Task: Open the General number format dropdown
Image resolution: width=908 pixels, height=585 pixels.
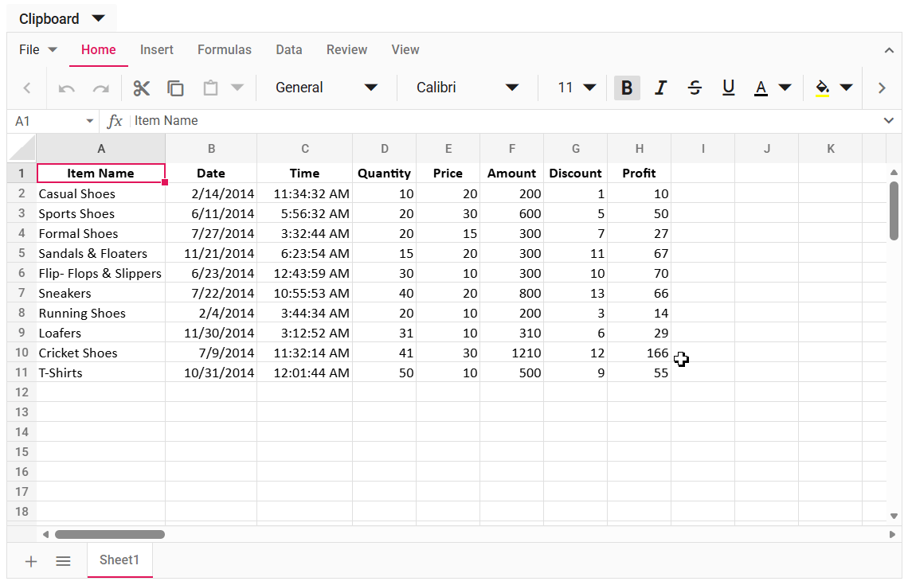Action: (327, 88)
